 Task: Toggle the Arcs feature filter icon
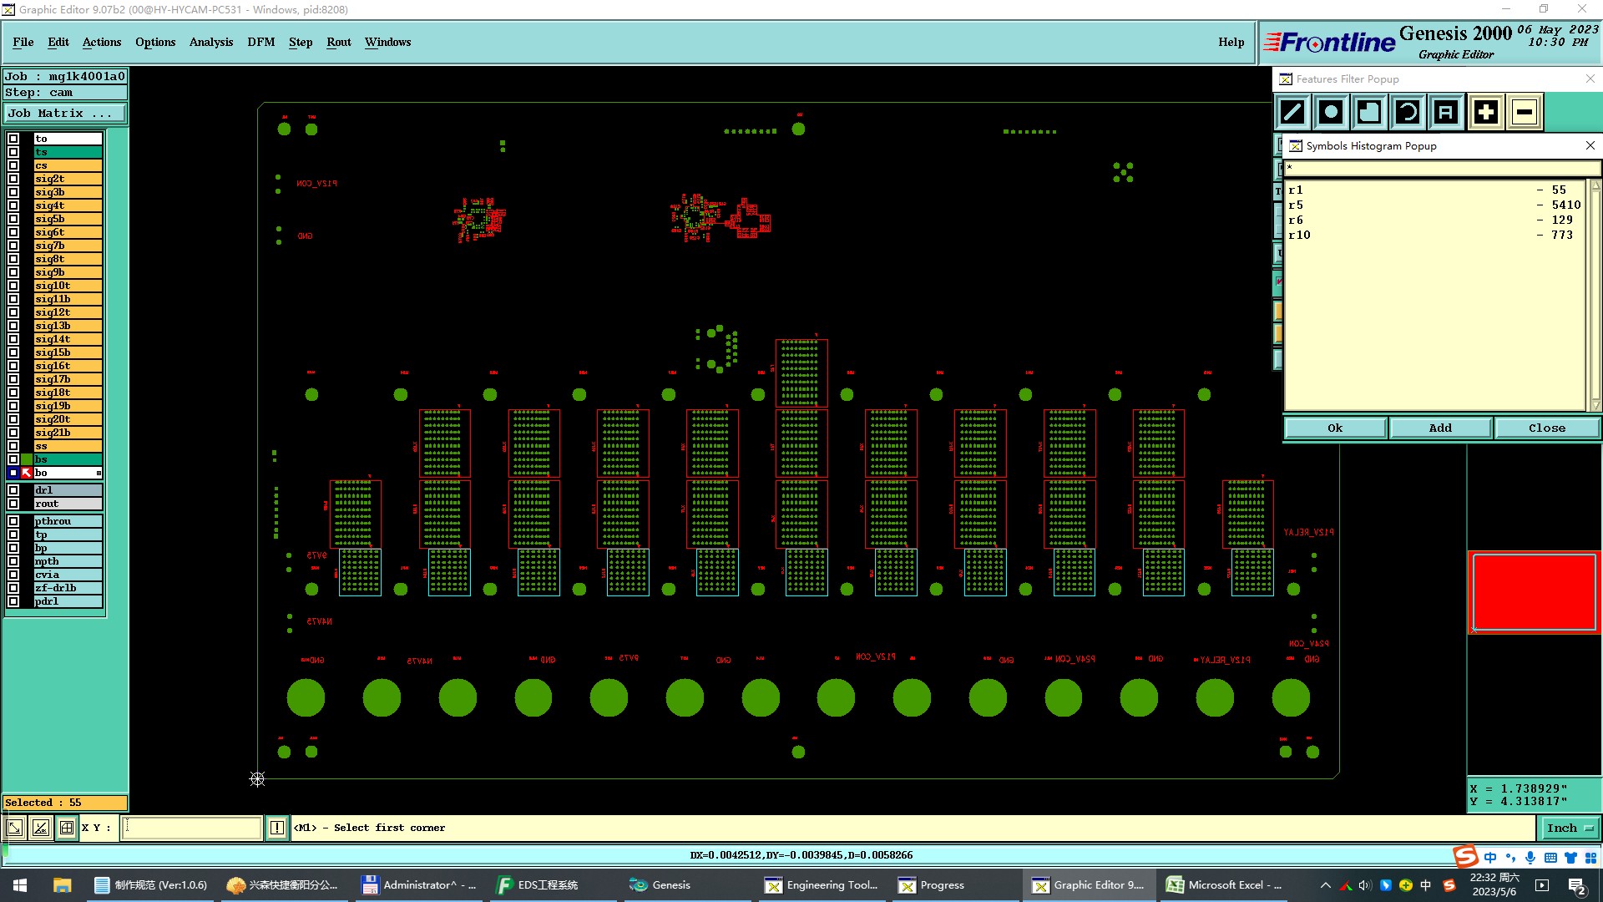[x=1408, y=112]
